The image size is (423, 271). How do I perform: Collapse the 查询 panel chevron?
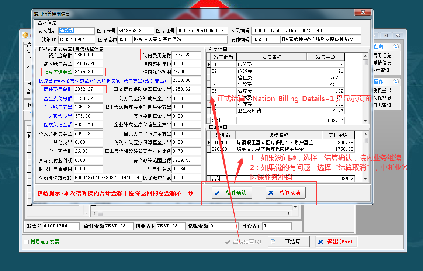click(x=396, y=46)
